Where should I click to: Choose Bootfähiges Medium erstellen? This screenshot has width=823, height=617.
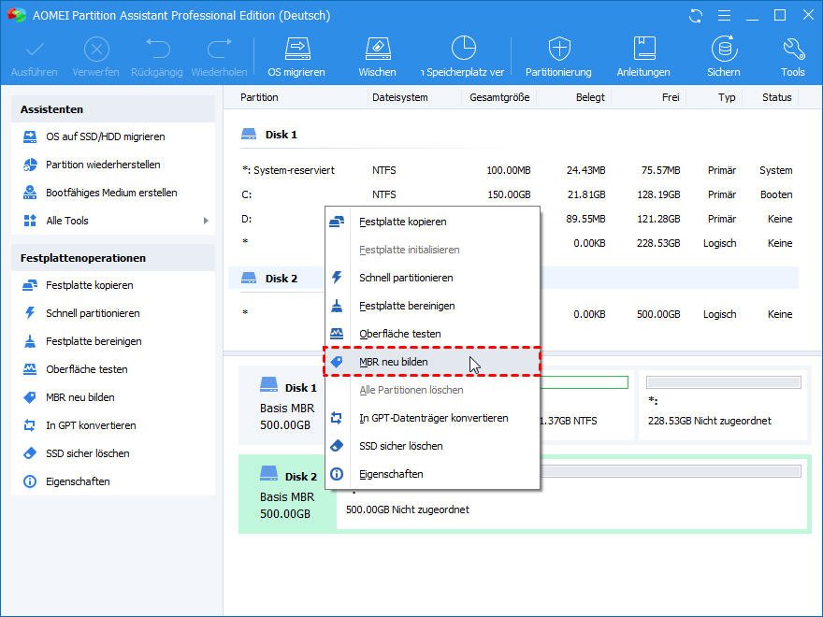[x=113, y=193]
